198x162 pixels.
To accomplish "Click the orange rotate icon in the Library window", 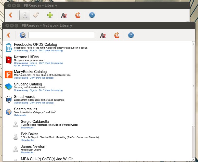I will [78, 15].
